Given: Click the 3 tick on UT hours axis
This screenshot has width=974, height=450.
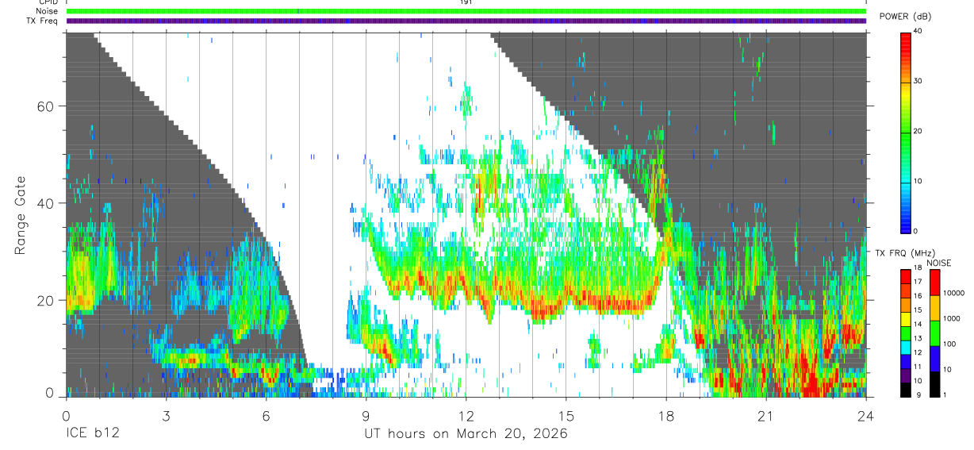Looking at the screenshot, I should tap(166, 415).
